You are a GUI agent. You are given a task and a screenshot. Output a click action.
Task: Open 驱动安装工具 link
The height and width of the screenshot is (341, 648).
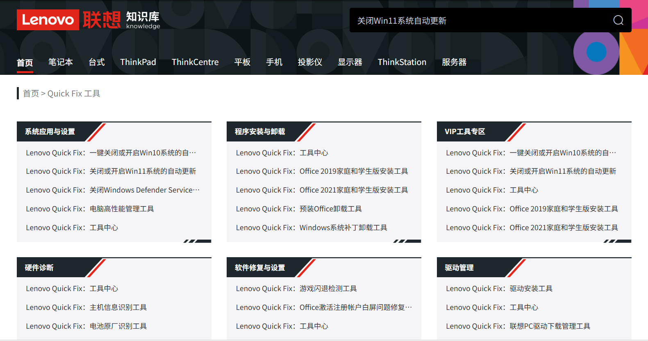click(x=499, y=289)
